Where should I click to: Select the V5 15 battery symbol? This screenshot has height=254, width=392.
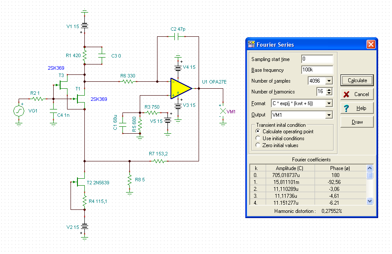click(167, 121)
